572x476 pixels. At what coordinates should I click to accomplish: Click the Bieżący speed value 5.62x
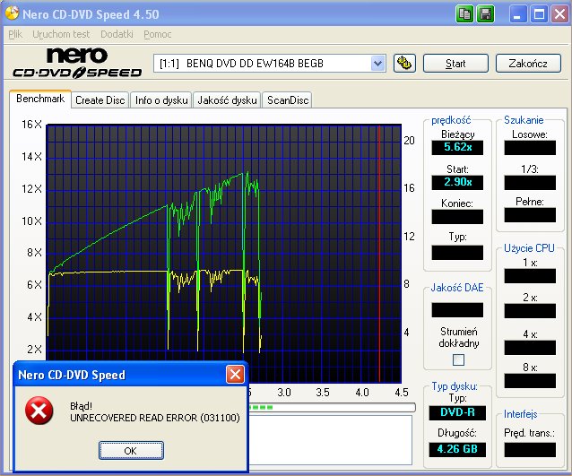(x=457, y=147)
